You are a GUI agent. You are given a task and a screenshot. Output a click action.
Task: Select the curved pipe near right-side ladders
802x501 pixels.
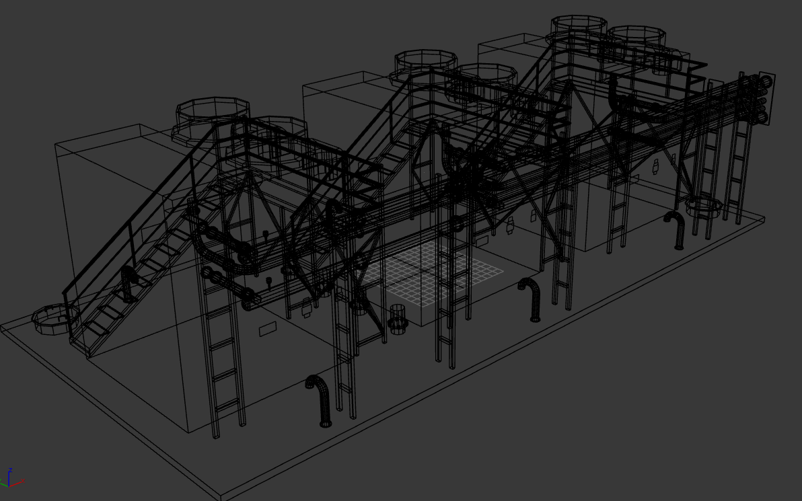point(676,230)
